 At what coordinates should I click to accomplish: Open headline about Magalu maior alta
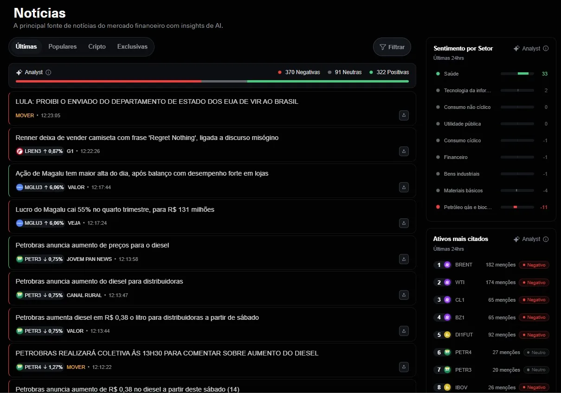point(142,173)
